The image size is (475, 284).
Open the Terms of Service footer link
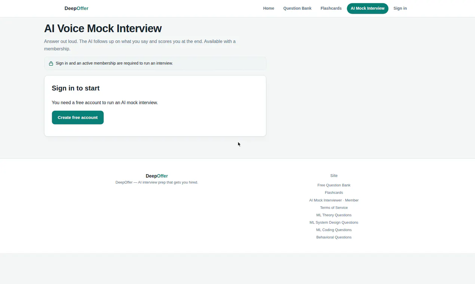coord(334,207)
